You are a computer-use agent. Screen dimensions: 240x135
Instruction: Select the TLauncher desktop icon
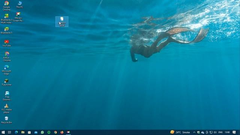point(6,82)
